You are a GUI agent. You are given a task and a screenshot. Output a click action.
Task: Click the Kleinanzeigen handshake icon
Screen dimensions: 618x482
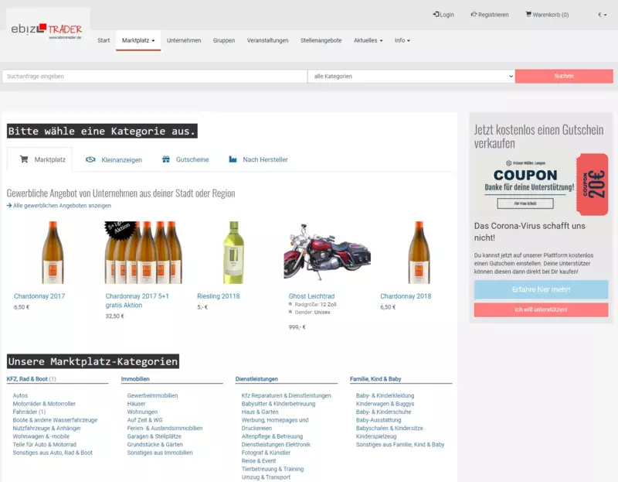pyautogui.click(x=90, y=159)
